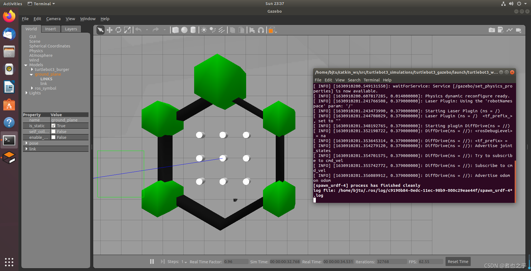Click the video record icon
This screenshot has width=531, height=271.
point(519,30)
